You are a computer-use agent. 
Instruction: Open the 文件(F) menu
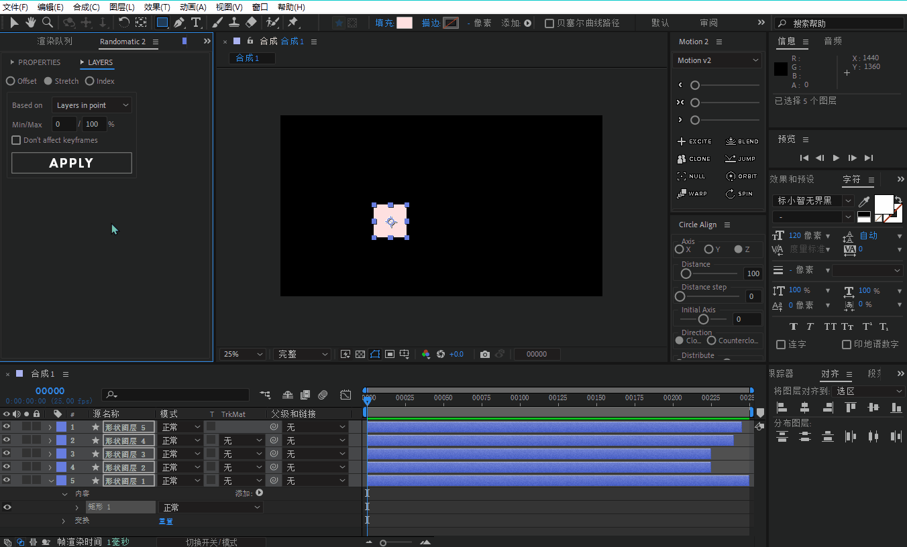pyautogui.click(x=15, y=7)
